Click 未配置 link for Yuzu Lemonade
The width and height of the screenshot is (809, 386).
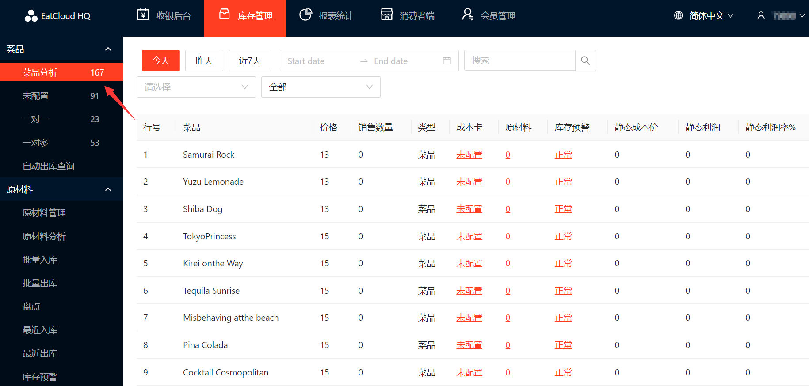pos(469,182)
